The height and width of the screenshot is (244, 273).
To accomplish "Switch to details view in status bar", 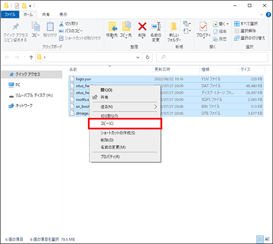I will coord(260,239).
